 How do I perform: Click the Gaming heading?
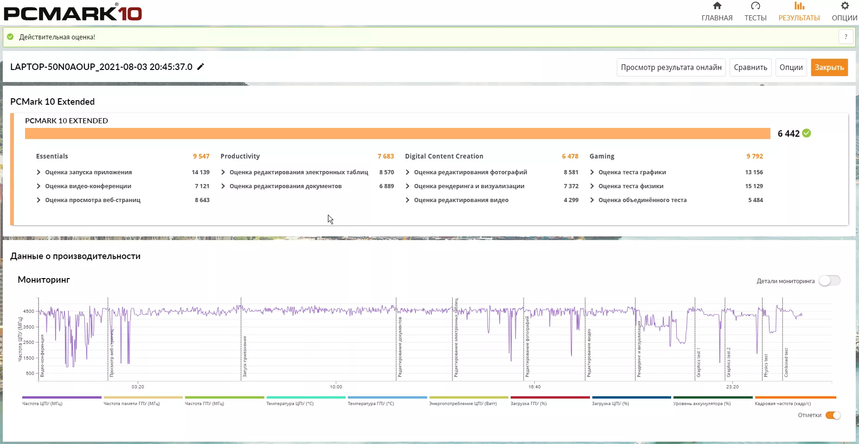click(x=602, y=156)
